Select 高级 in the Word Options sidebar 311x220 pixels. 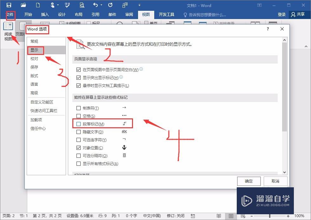pyautogui.click(x=36, y=93)
